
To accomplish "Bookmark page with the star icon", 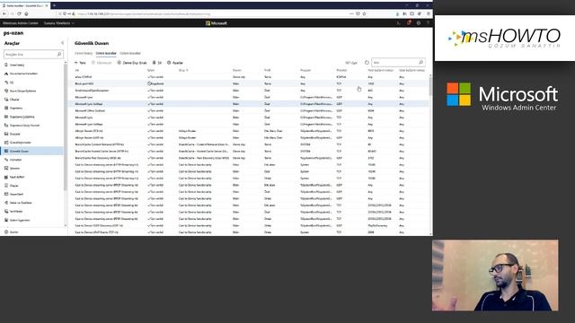I will (364, 13).
